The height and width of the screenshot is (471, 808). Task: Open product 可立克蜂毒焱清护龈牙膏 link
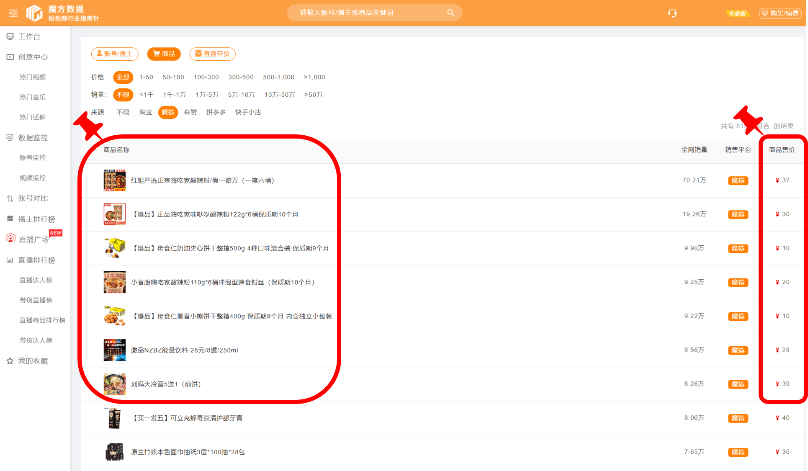tap(187, 418)
